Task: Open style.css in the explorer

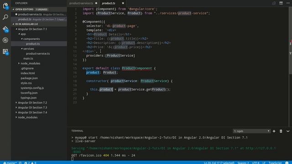Action: coord(26,83)
